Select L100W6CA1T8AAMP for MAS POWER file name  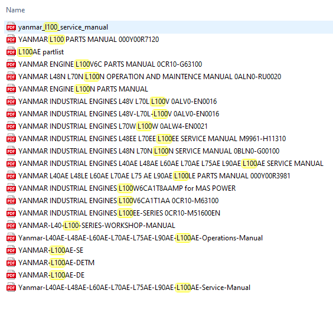pos(127,188)
